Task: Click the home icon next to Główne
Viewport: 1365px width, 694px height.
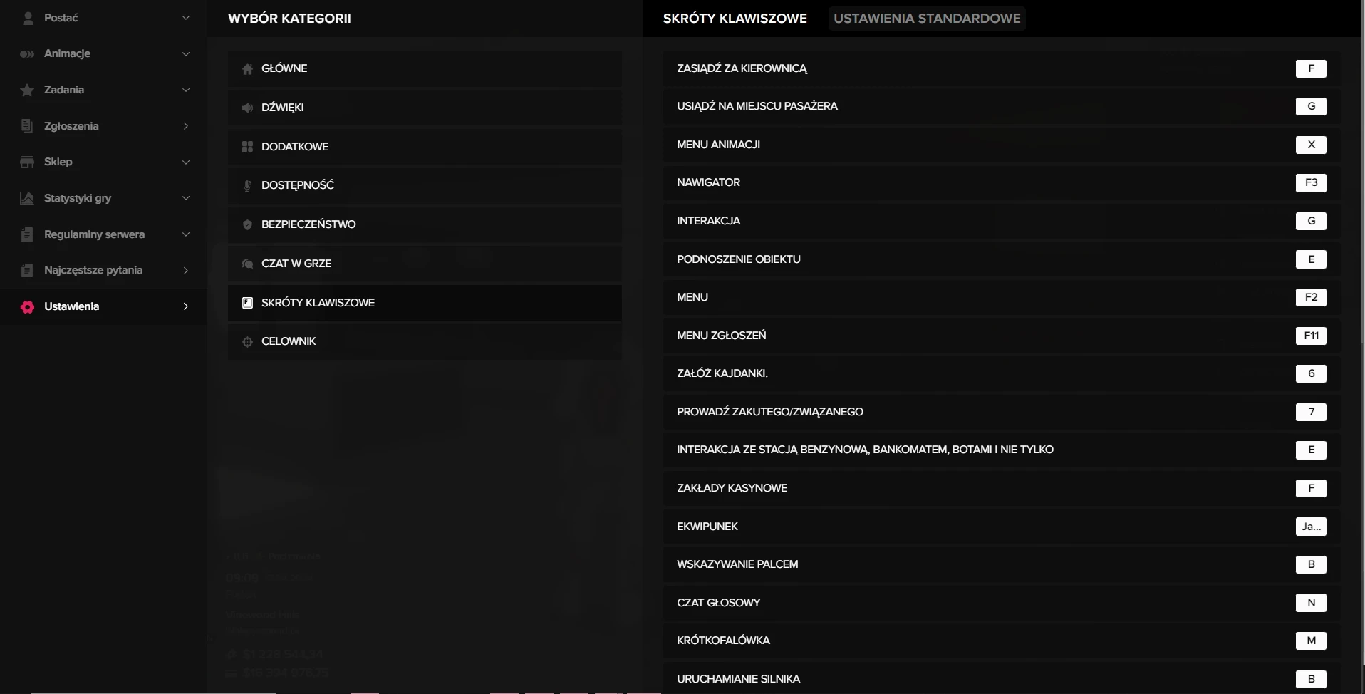Action: 247,69
